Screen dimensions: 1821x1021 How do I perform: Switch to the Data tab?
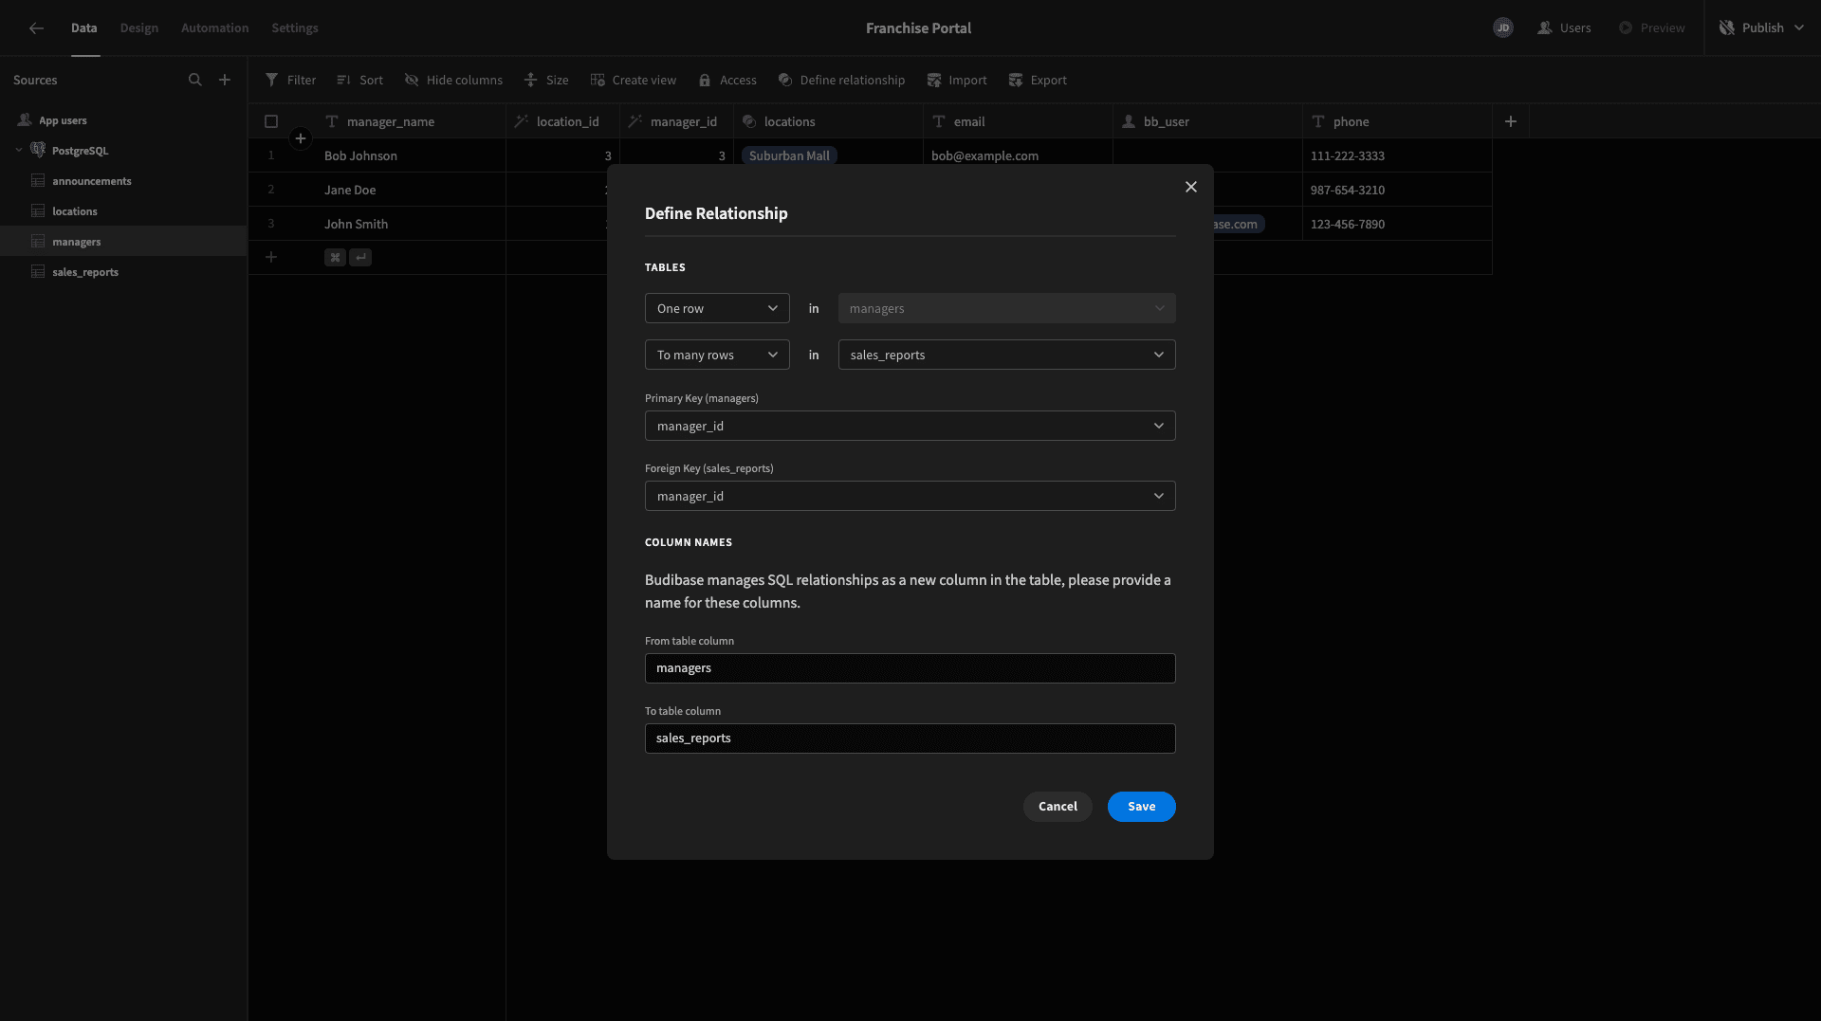pos(84,27)
